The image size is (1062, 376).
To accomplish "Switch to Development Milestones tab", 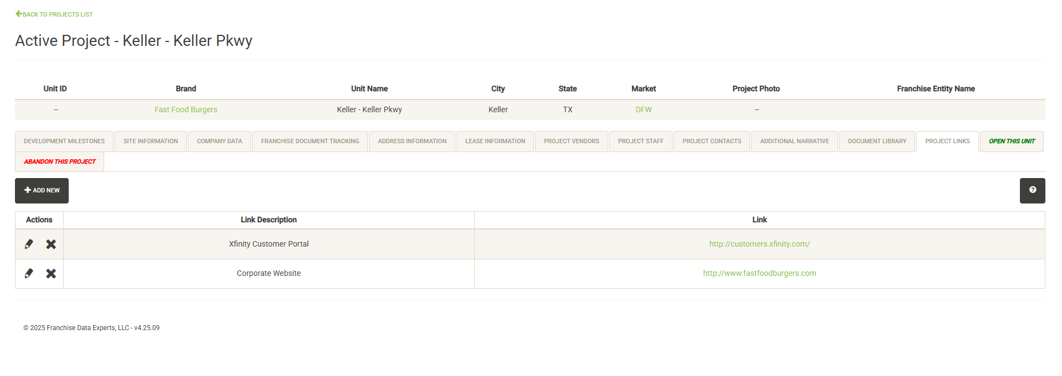I will click(64, 142).
